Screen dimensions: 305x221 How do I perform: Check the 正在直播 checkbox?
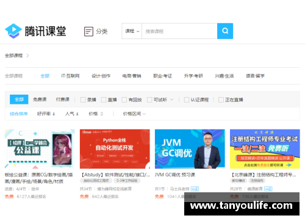tap(221, 100)
